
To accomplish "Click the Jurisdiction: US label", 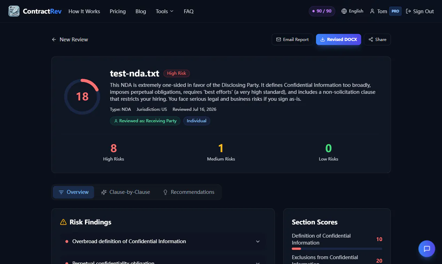I will point(152,109).
